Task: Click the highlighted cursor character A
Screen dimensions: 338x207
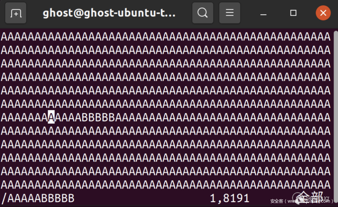Action: (x=51, y=117)
